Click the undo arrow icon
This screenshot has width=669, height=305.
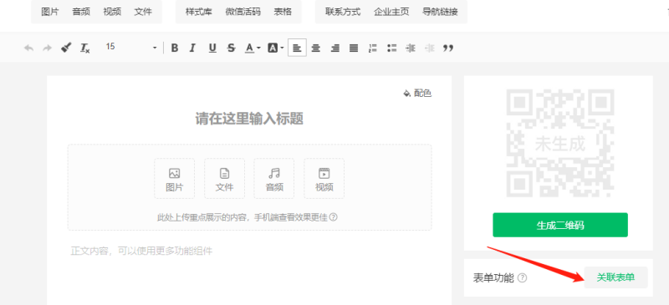(28, 48)
